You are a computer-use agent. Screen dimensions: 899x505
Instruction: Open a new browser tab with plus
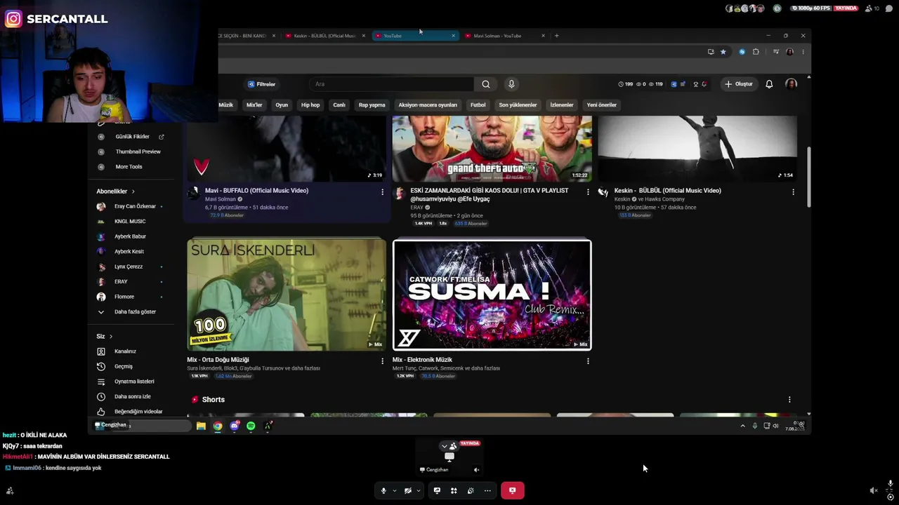pos(556,36)
